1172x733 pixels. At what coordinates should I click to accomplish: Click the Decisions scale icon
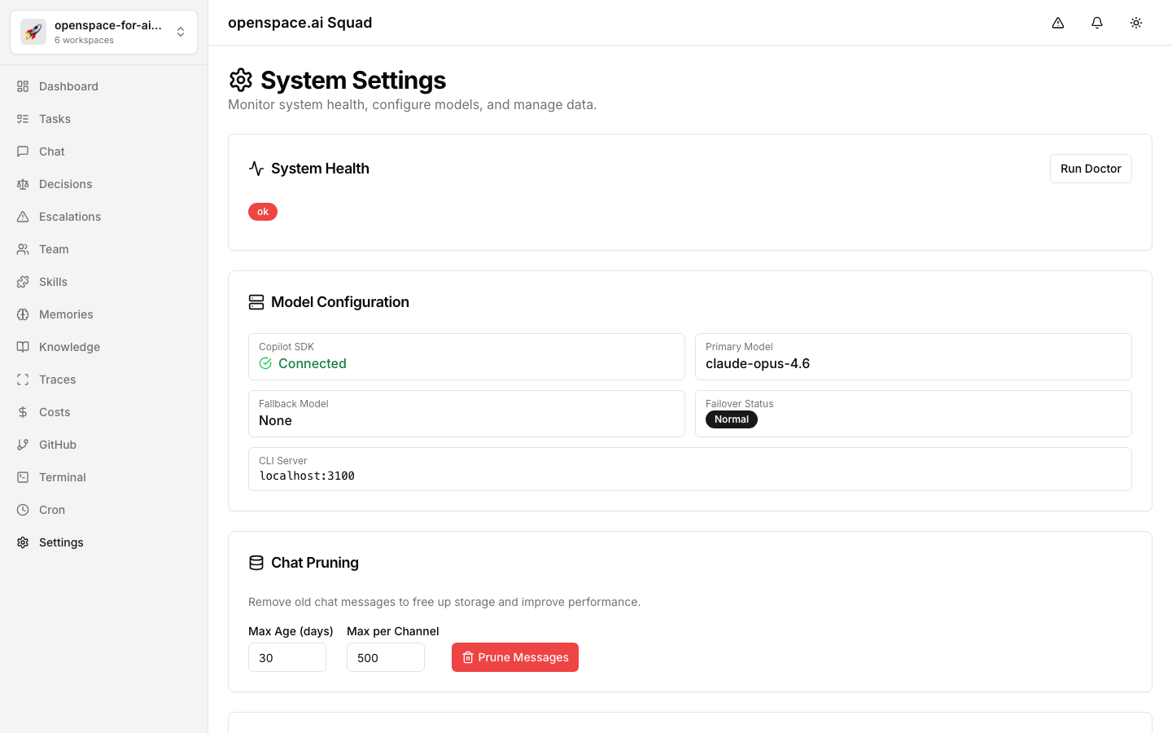(x=23, y=184)
